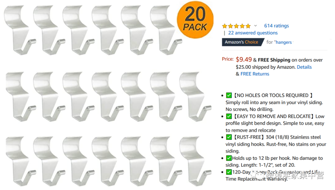Click the Amazon's Choice badge
335x190 pixels.
click(241, 42)
